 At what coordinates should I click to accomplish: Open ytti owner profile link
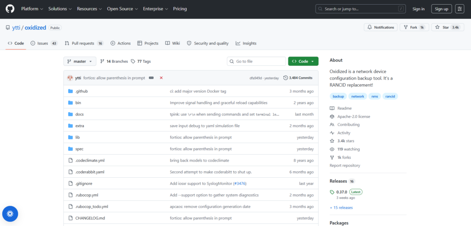[16, 28]
